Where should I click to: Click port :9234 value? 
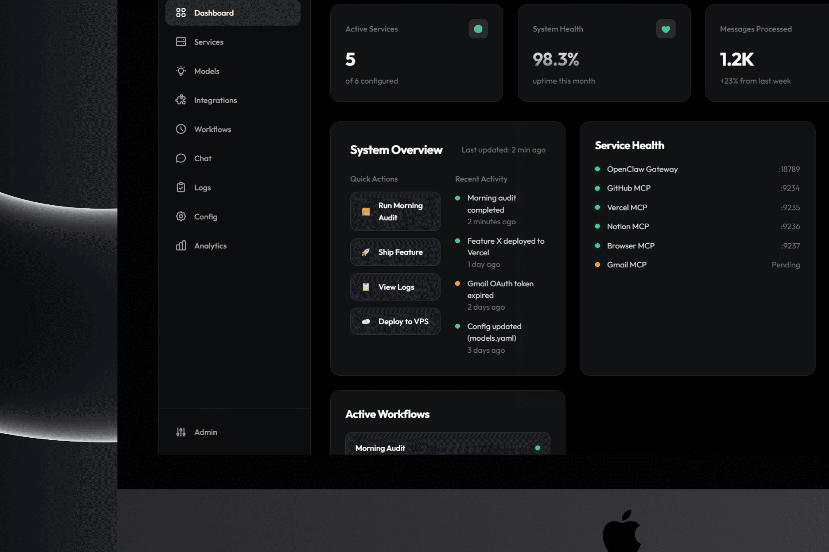click(x=790, y=188)
